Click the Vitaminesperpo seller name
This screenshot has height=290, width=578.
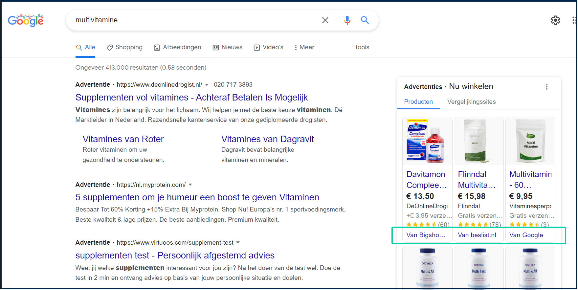(530, 206)
